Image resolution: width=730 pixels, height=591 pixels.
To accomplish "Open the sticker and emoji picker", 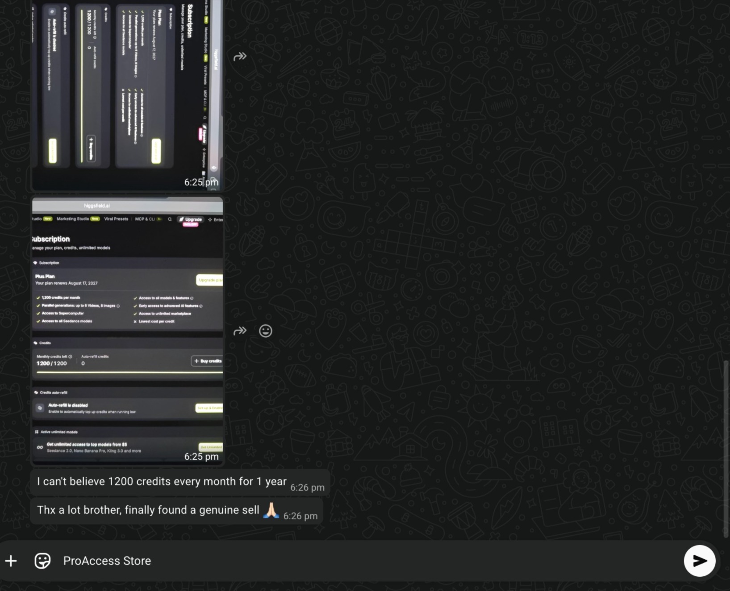I will tap(42, 561).
